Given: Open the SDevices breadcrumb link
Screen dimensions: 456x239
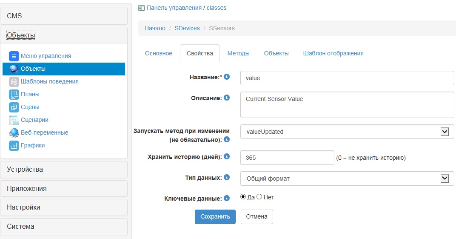Looking at the screenshot, I should coord(187,28).
